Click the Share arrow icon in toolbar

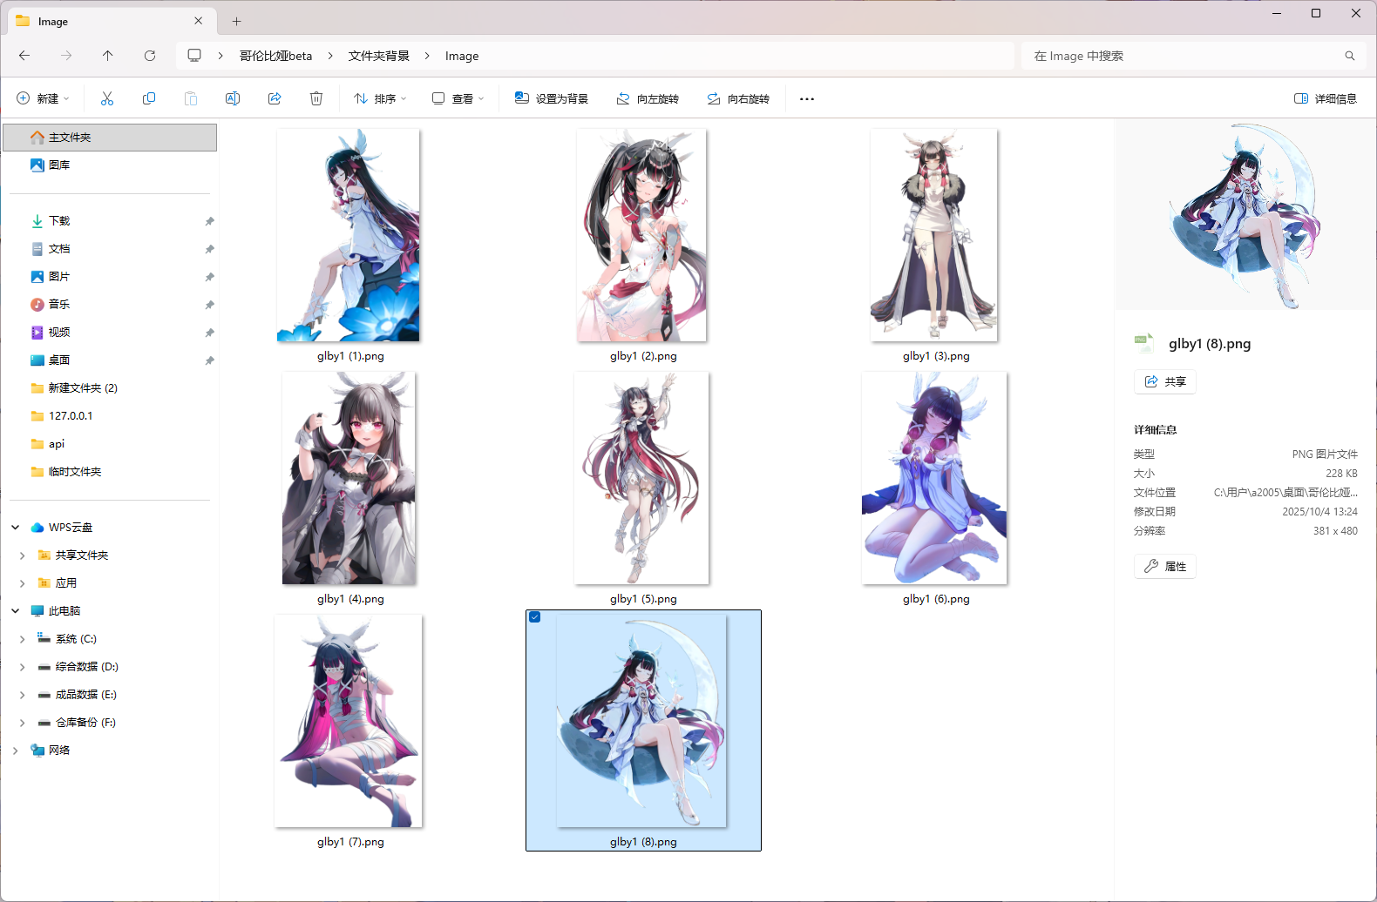tap(275, 98)
